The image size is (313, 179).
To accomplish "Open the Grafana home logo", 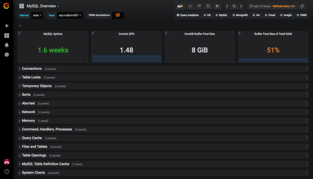I will click(6, 6).
